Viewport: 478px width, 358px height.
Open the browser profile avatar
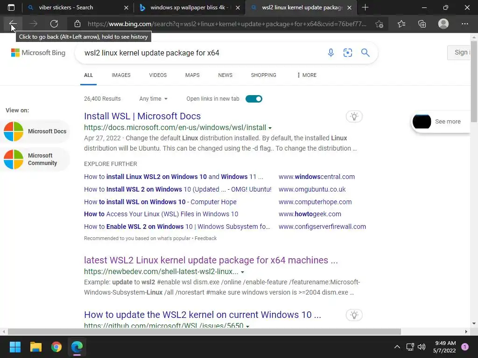(443, 24)
